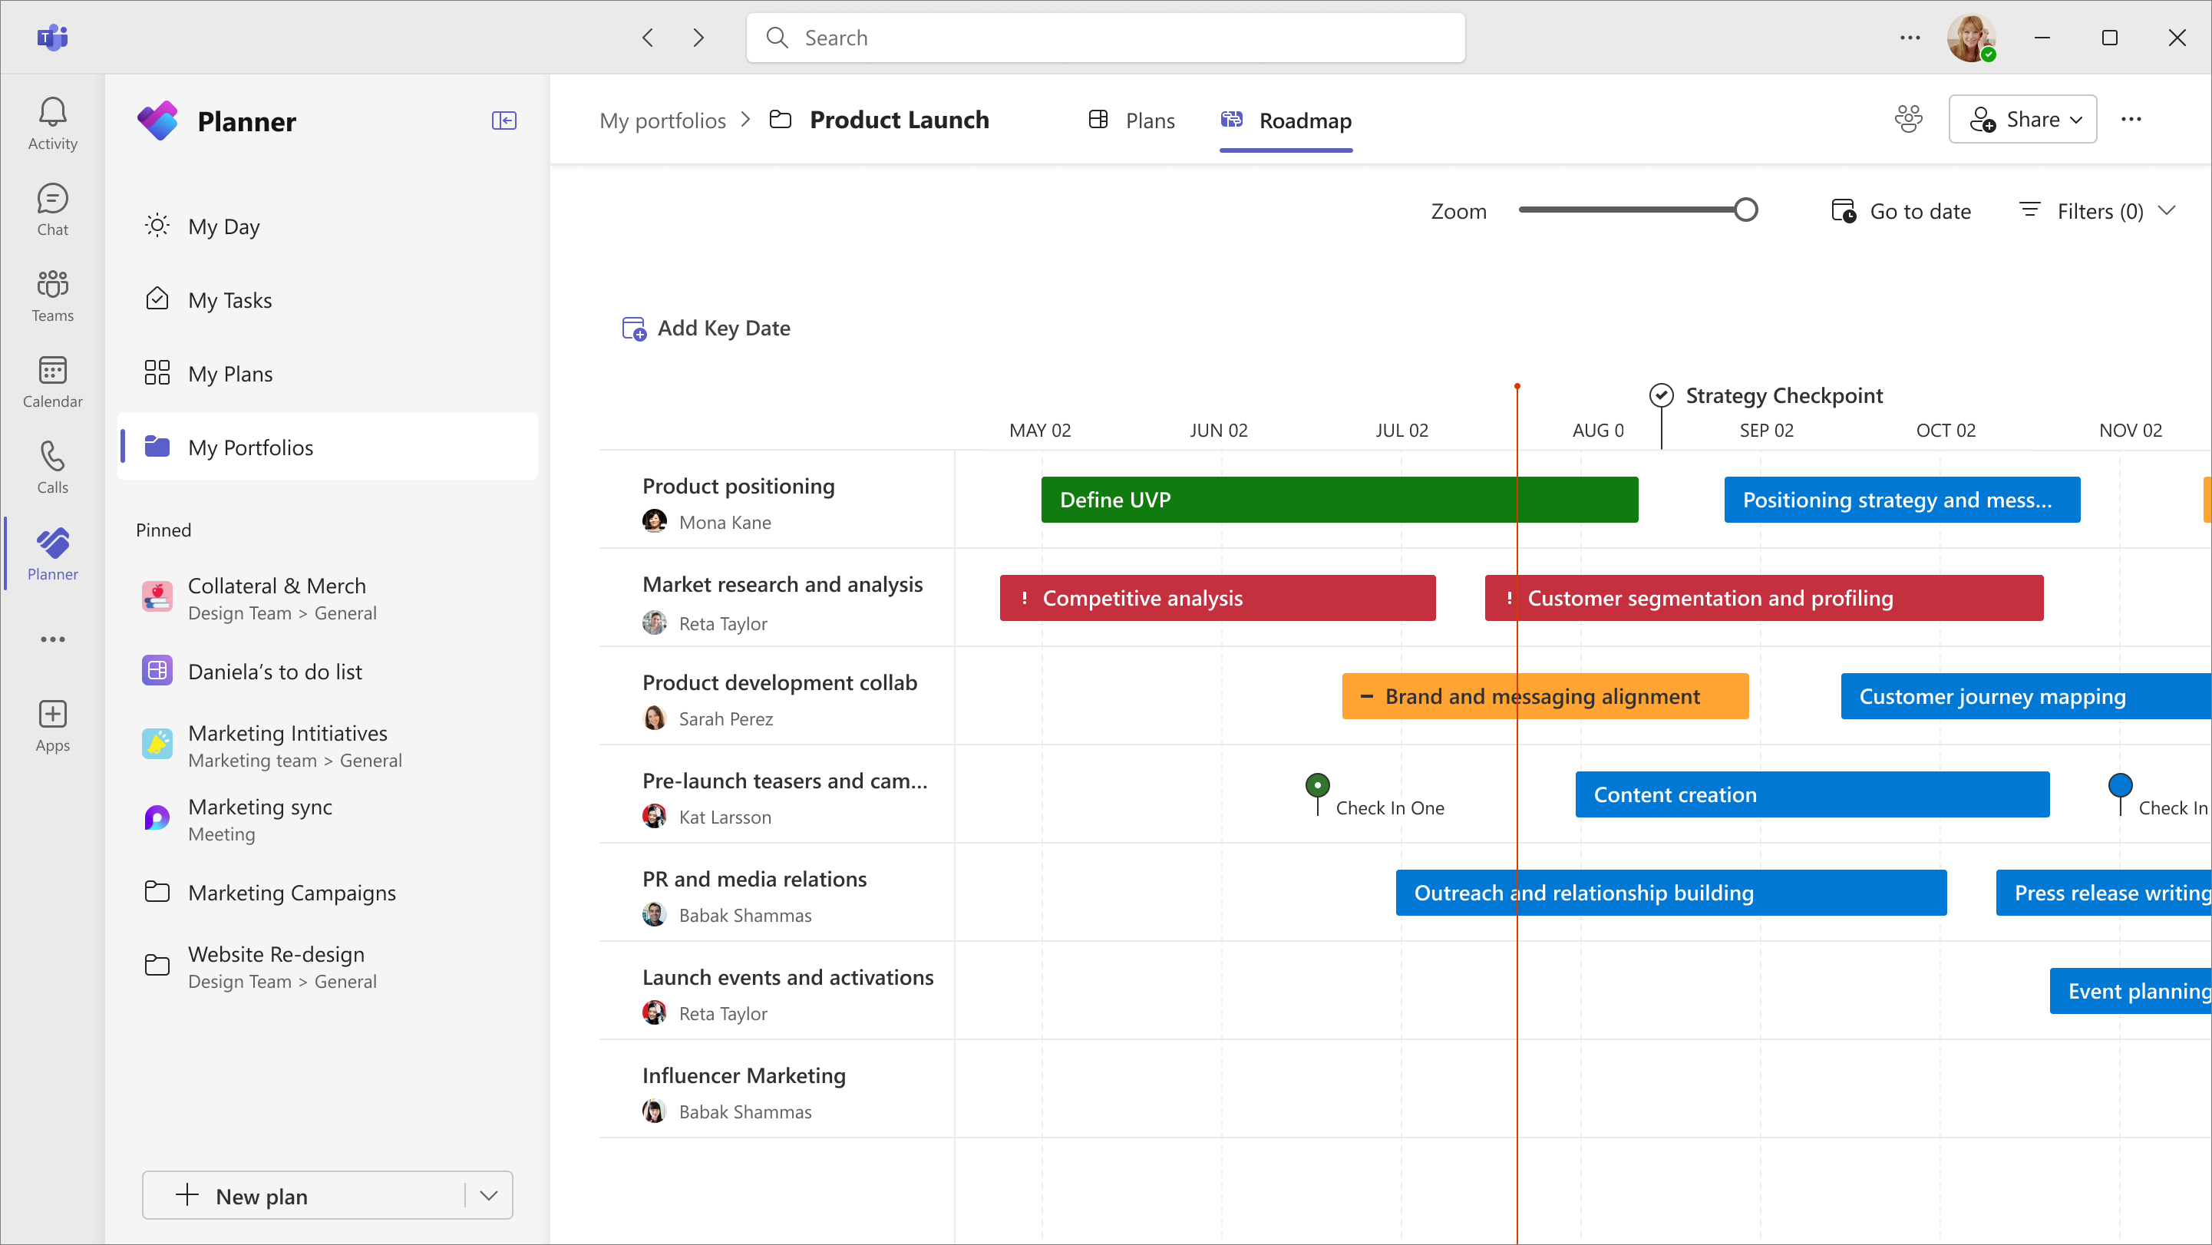Screen dimensions: 2212x1245
Task: Open the New plan dropdown chevron
Action: 487,1195
